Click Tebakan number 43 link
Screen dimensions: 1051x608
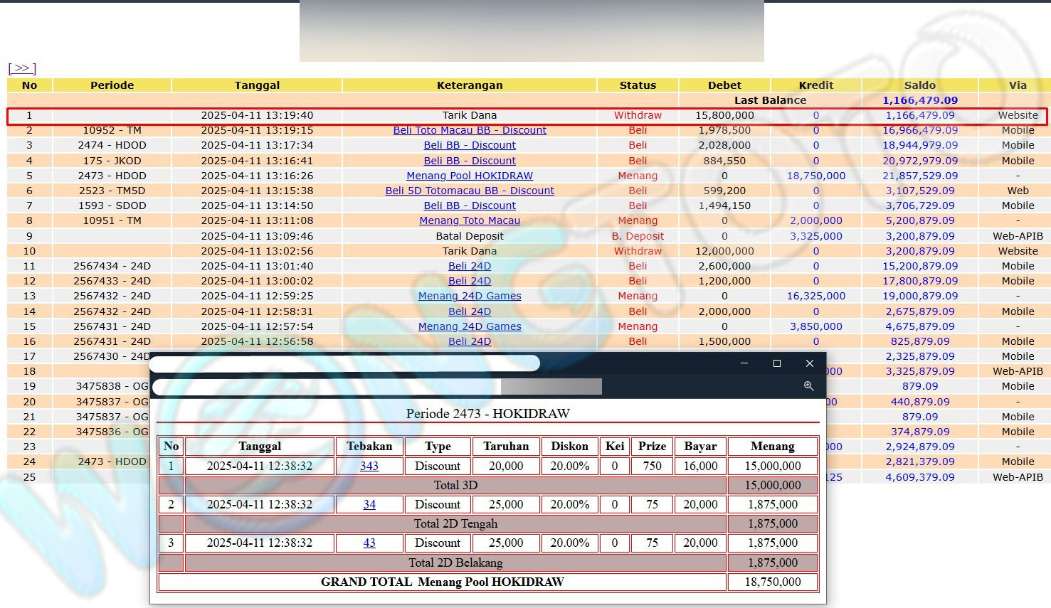click(x=369, y=543)
